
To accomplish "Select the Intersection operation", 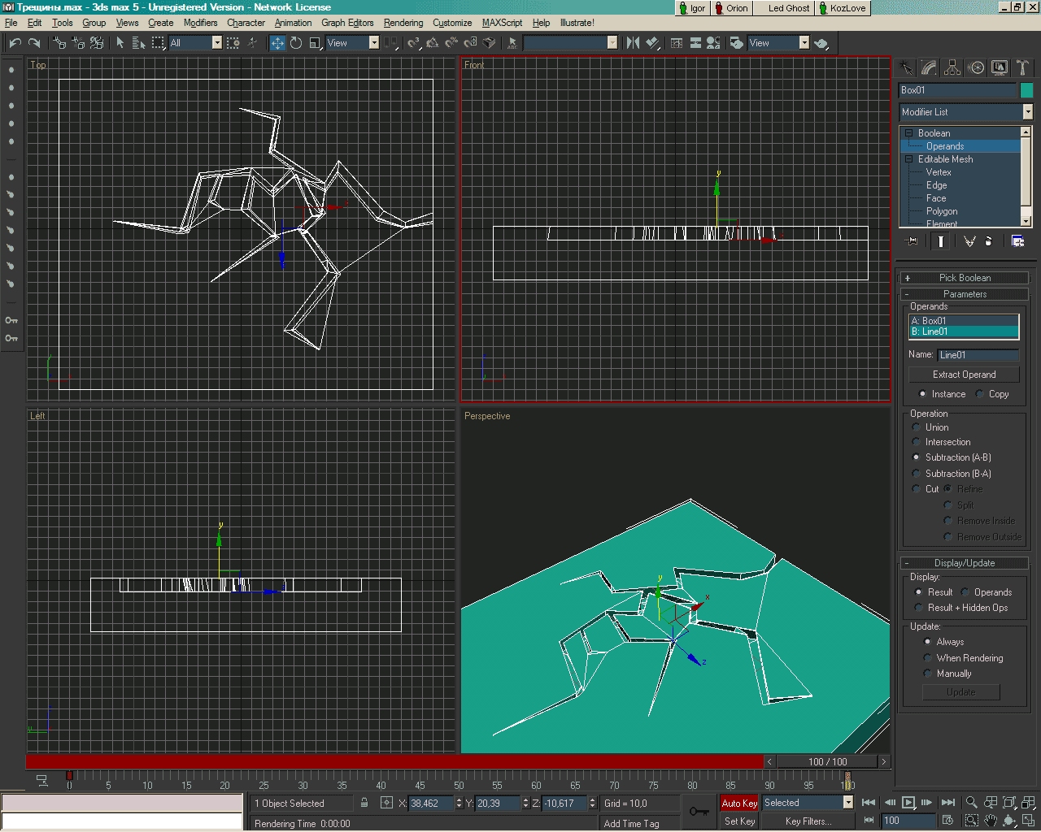I will [917, 442].
